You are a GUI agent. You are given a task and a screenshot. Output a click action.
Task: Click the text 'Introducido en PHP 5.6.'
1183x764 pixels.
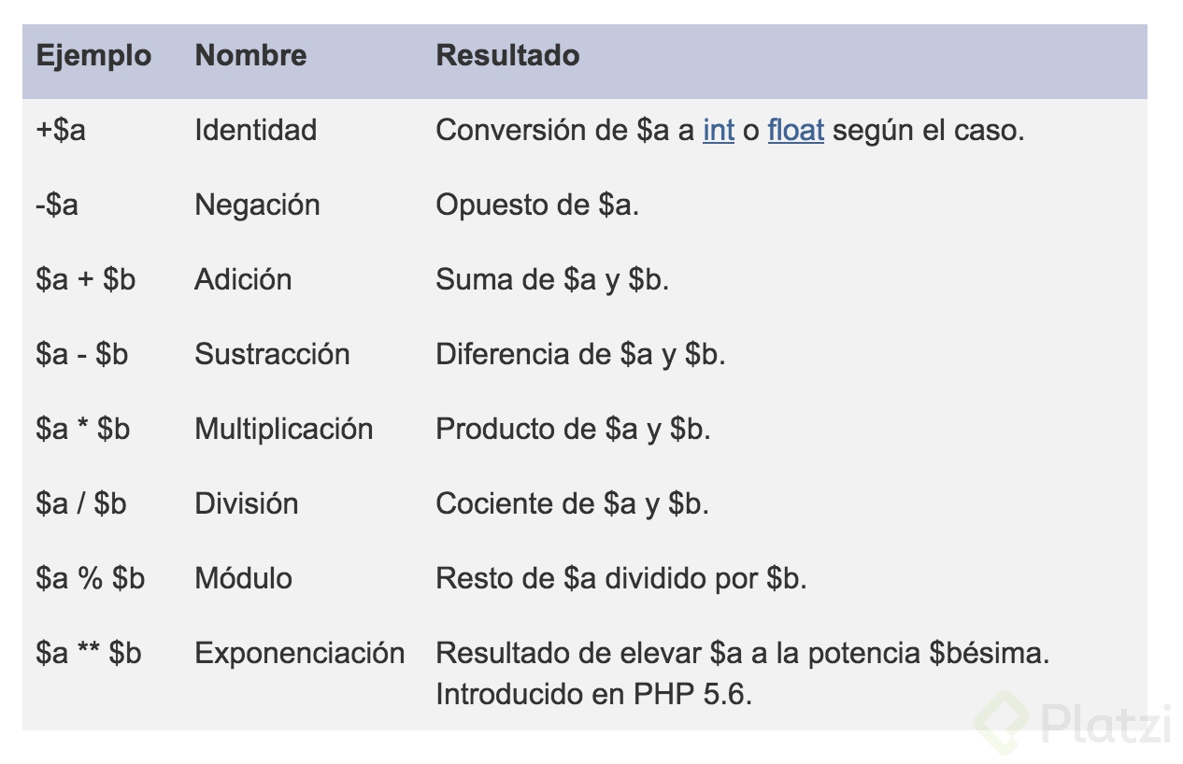pyautogui.click(x=594, y=695)
